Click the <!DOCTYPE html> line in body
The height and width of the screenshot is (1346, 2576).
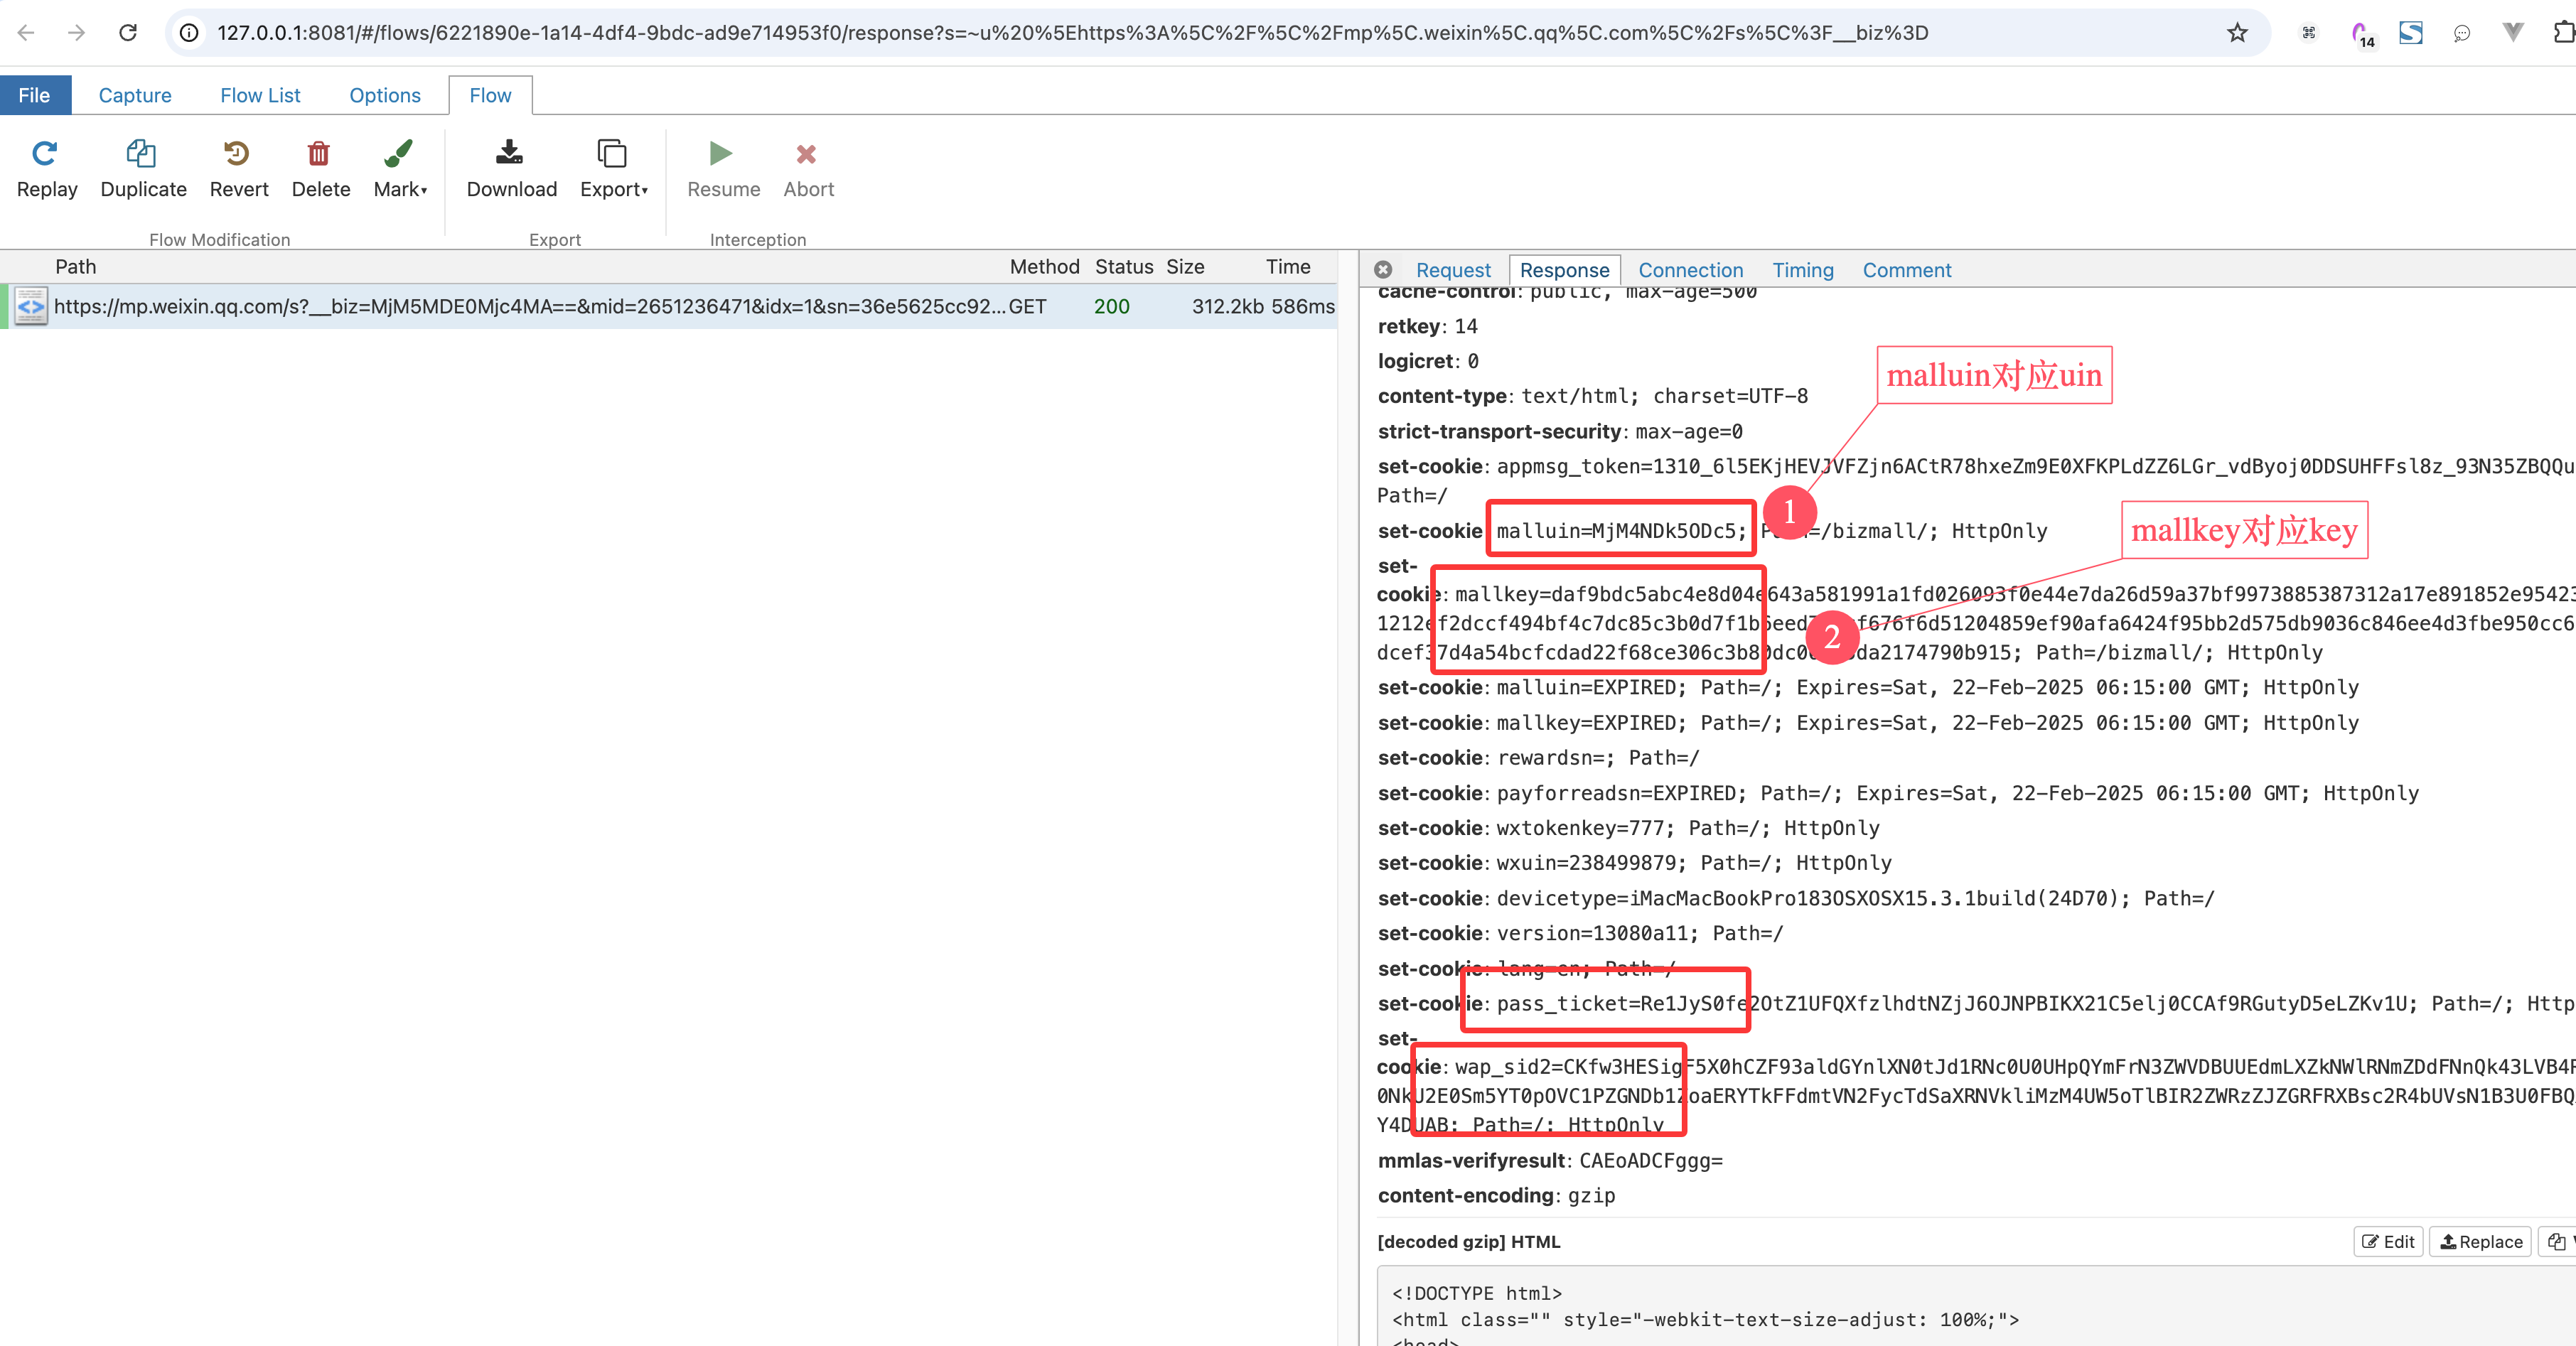(x=1476, y=1294)
